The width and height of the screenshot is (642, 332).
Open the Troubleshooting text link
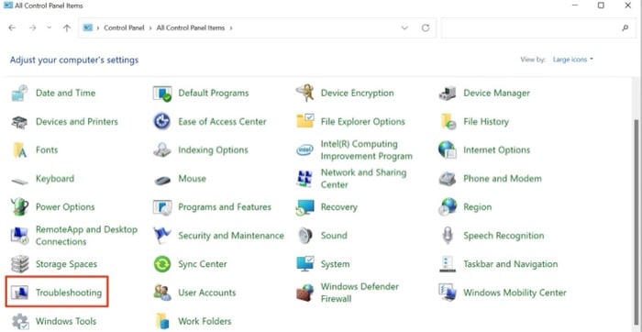click(x=69, y=293)
